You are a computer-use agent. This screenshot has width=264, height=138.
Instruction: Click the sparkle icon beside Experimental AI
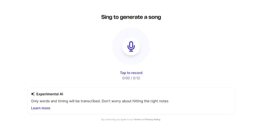pos(33,94)
